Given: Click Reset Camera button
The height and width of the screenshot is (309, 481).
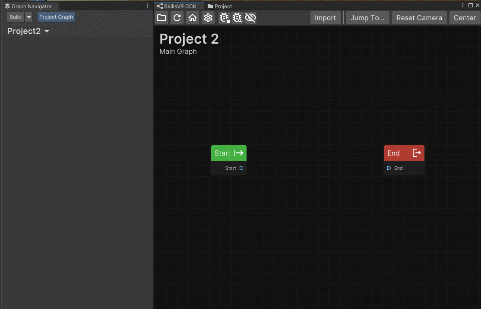Looking at the screenshot, I should tap(419, 18).
